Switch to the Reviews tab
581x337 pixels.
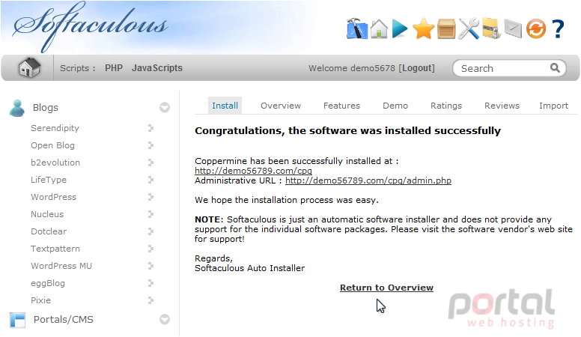point(502,106)
